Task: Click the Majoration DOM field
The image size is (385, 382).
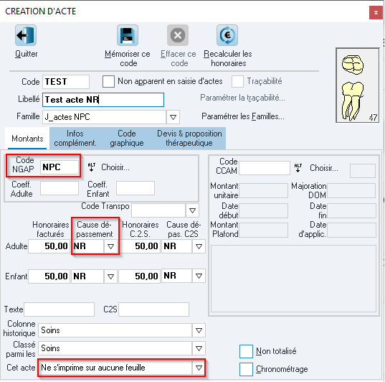Action: click(x=351, y=190)
